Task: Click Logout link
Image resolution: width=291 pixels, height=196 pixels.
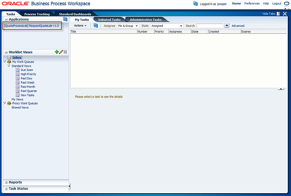Action: pyautogui.click(x=277, y=4)
